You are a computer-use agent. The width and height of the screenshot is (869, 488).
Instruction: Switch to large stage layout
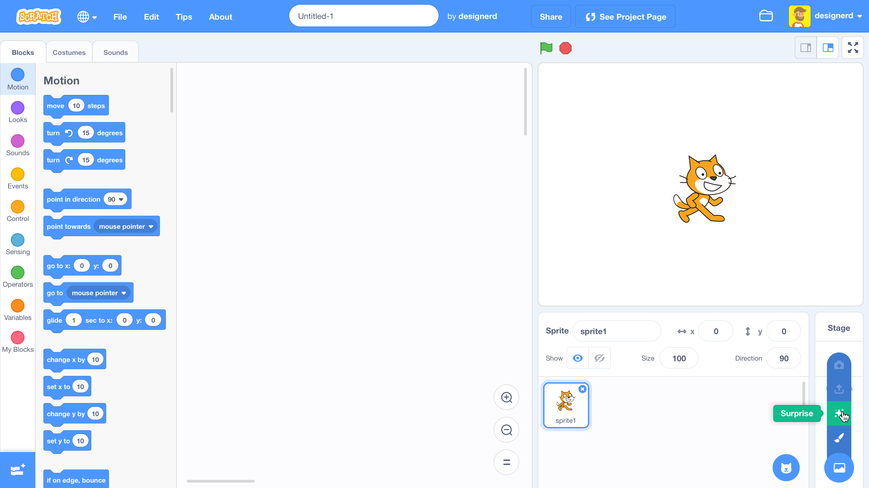click(828, 48)
